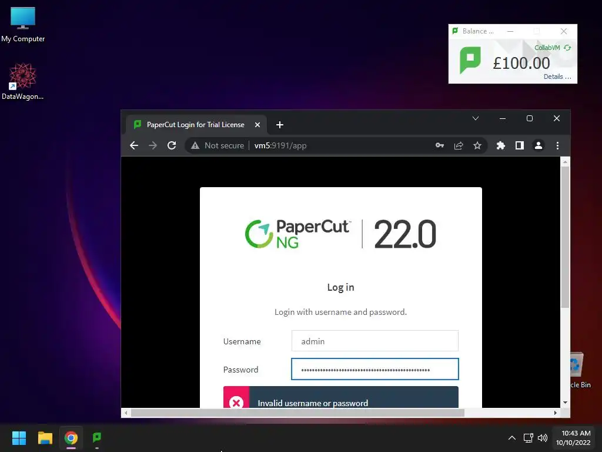The width and height of the screenshot is (602, 452).
Task: Open the clock showing 10:43 AM
Action: [573, 438]
